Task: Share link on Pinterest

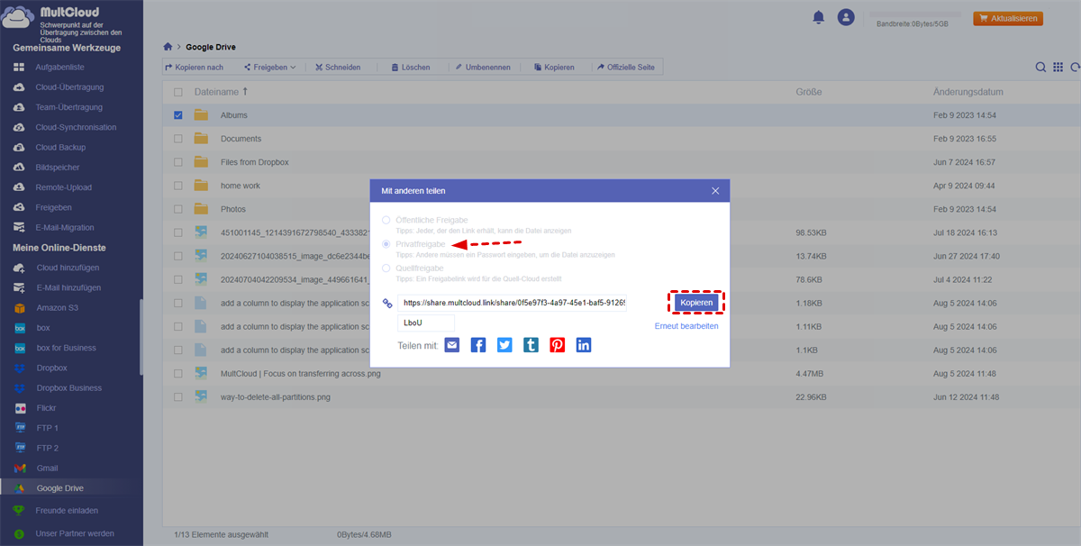Action: point(558,345)
